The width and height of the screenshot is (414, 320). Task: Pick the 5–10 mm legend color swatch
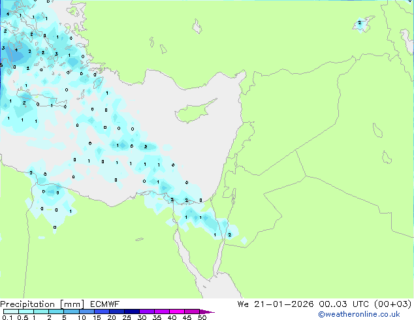click(x=71, y=312)
